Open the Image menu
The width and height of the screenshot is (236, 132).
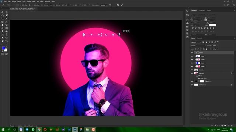(x=14, y=1)
